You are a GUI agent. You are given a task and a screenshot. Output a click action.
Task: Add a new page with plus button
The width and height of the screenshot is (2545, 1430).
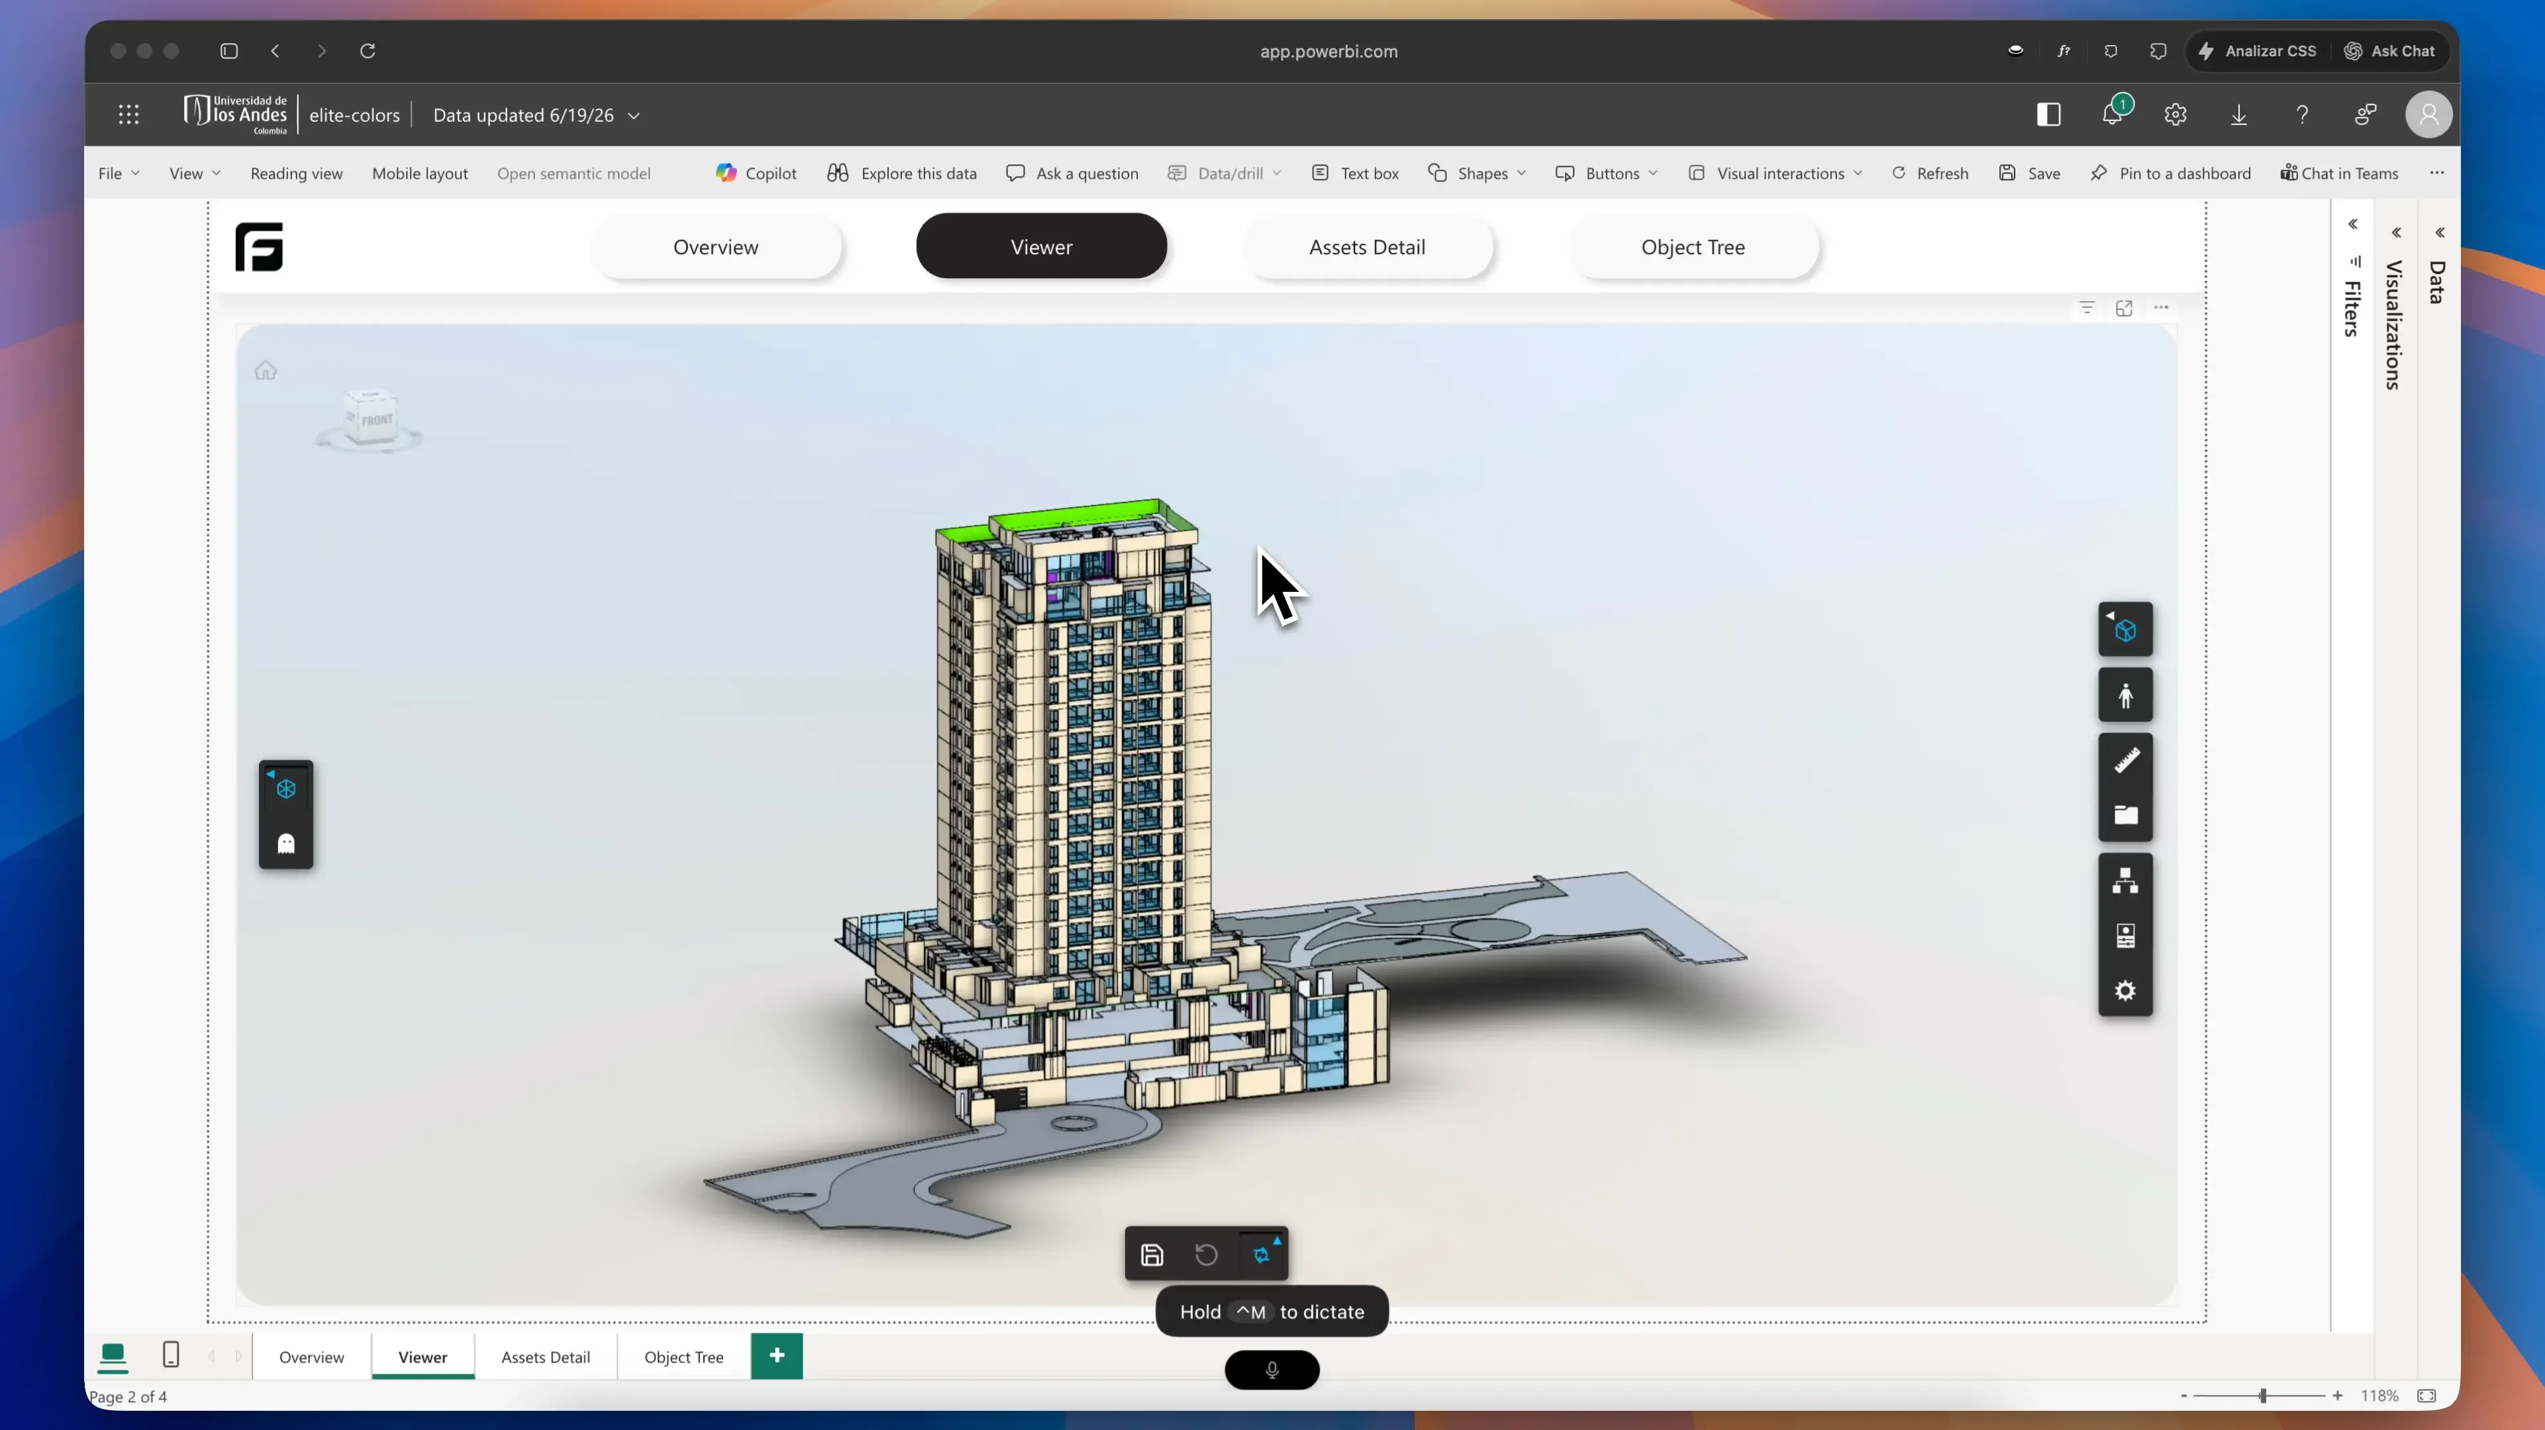coord(777,1356)
